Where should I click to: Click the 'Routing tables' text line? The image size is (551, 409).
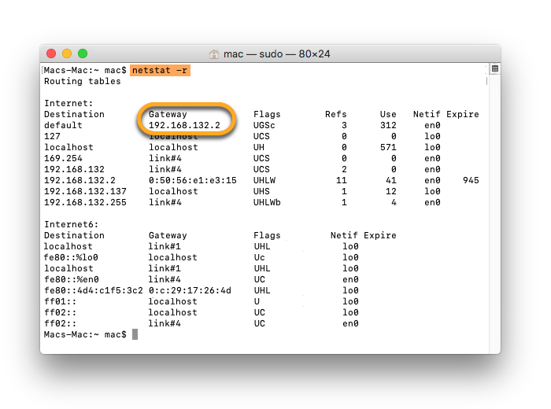point(83,81)
